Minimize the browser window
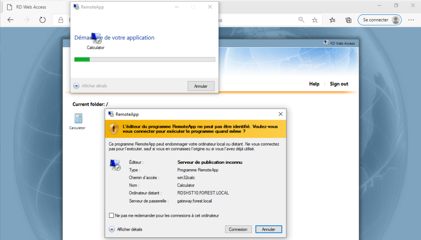Viewport: 421px width, 240px height. point(380,5)
